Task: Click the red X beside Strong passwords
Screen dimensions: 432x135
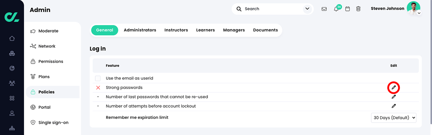Action: tap(98, 88)
